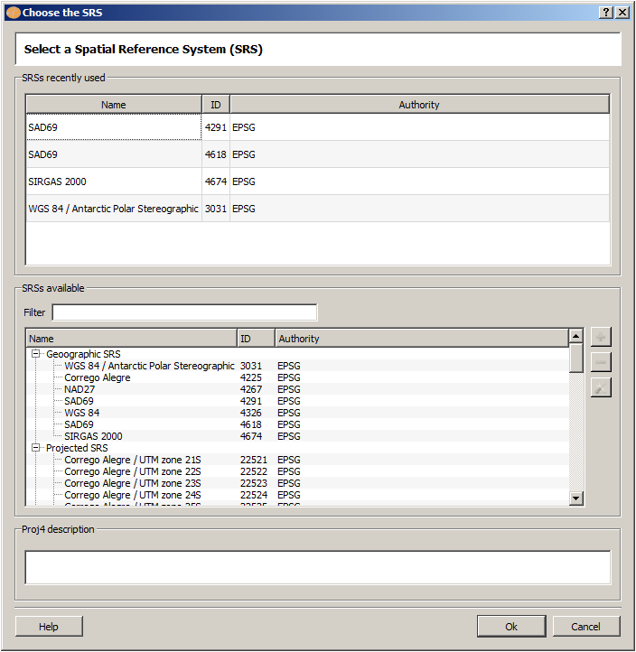
Task: Select NAD27 in available SRS tree
Action: pos(79,389)
